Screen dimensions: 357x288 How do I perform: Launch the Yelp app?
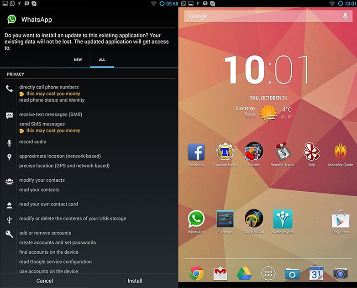tap(312, 152)
